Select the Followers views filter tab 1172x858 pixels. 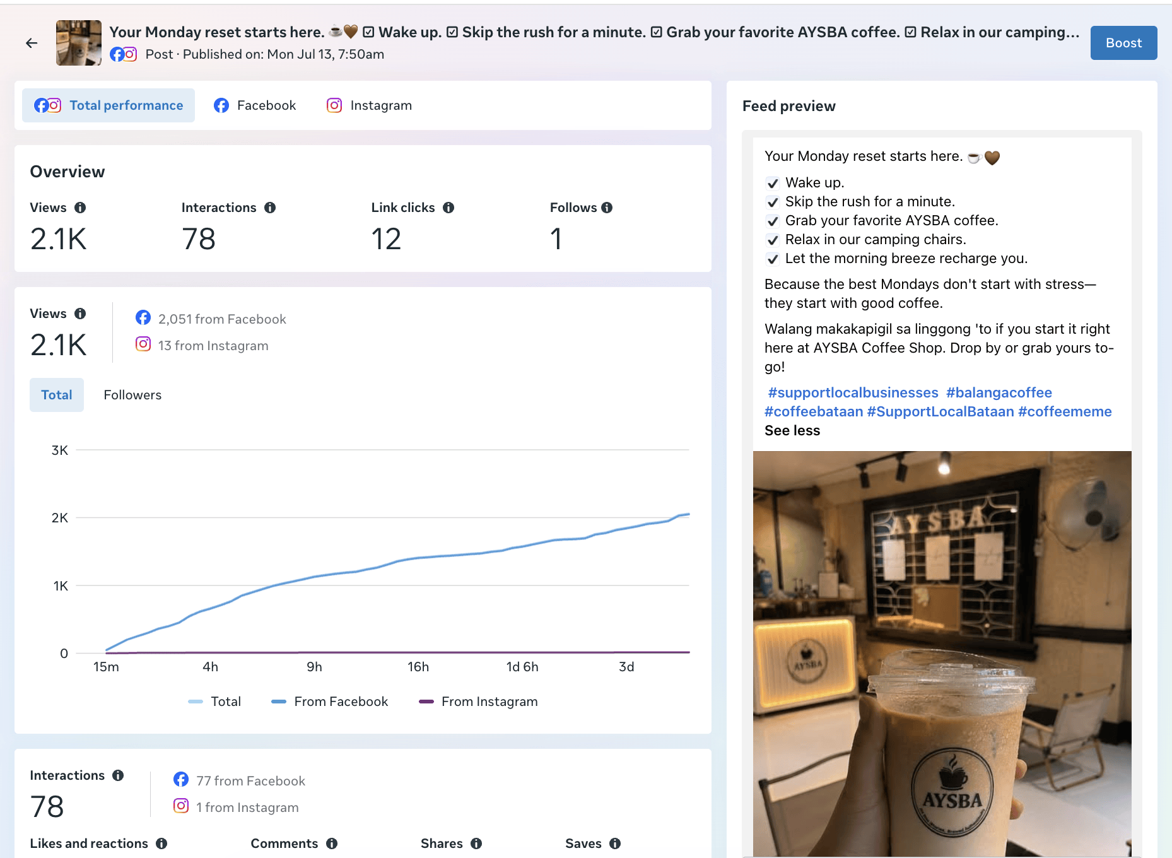[132, 395]
